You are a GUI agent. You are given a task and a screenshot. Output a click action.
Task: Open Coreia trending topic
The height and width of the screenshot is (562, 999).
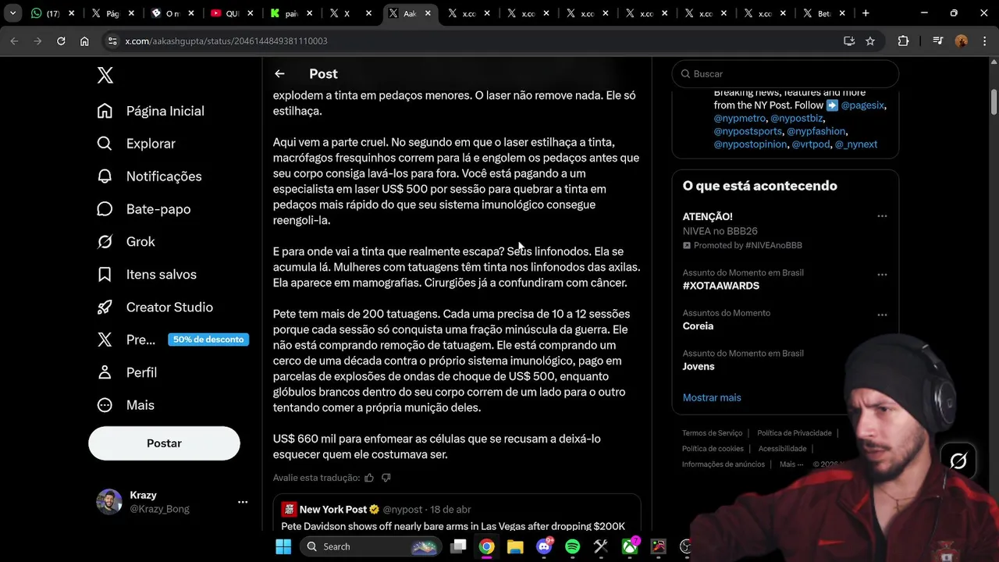pyautogui.click(x=698, y=326)
